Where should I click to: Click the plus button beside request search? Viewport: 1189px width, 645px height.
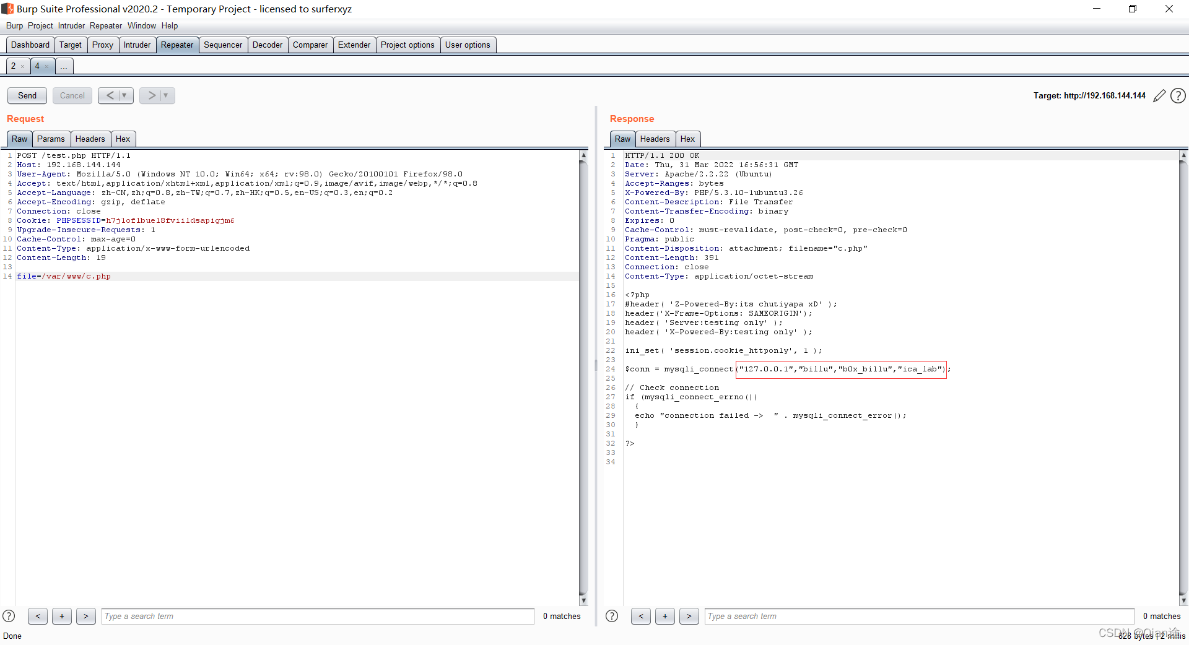(x=62, y=616)
